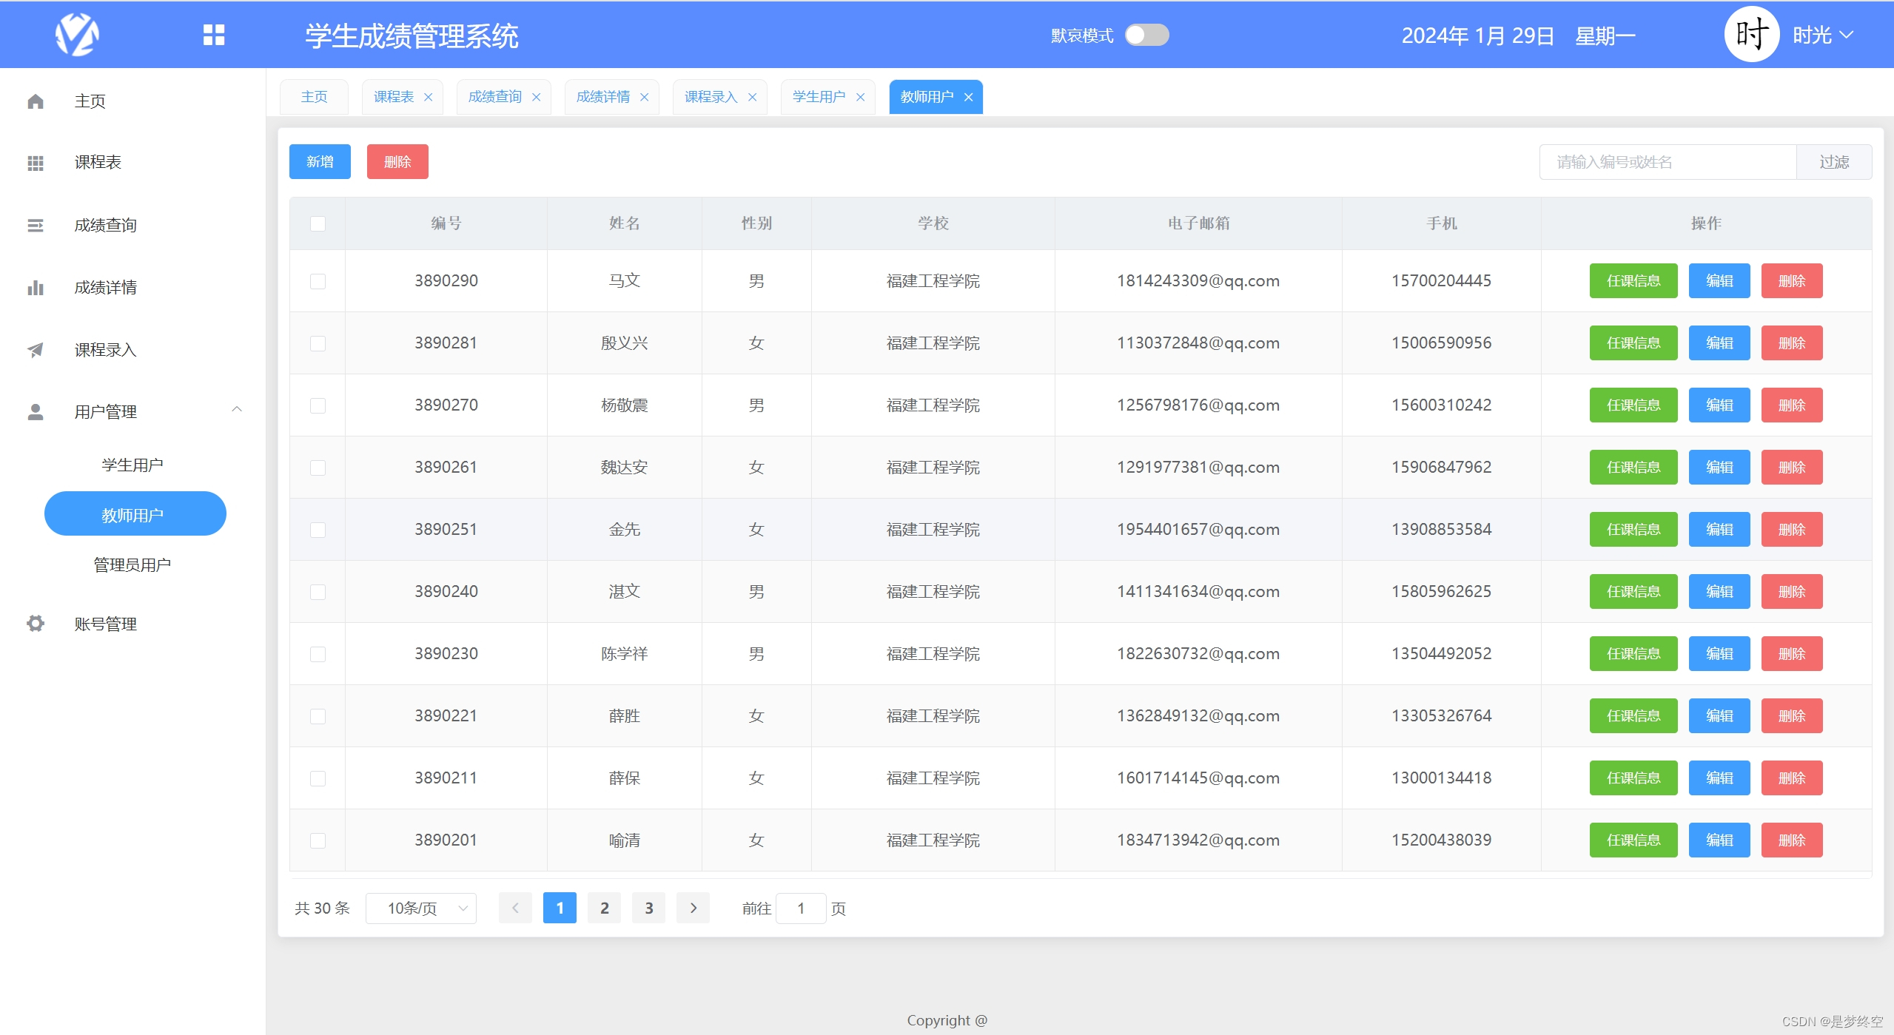Select the checkbox for 陈学祥
Screen dimensions: 1894x1035
pyautogui.click(x=318, y=654)
